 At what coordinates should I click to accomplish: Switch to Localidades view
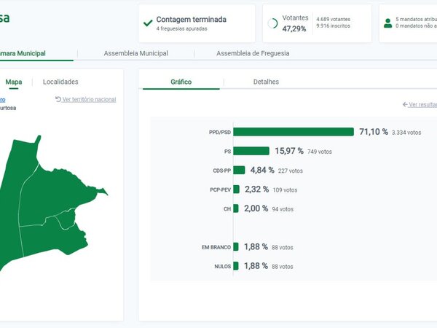click(60, 82)
